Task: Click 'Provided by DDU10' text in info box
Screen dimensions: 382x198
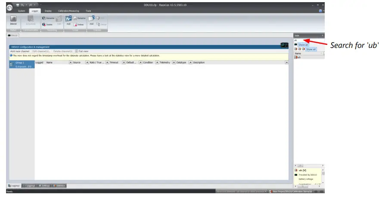Action: coord(307,175)
